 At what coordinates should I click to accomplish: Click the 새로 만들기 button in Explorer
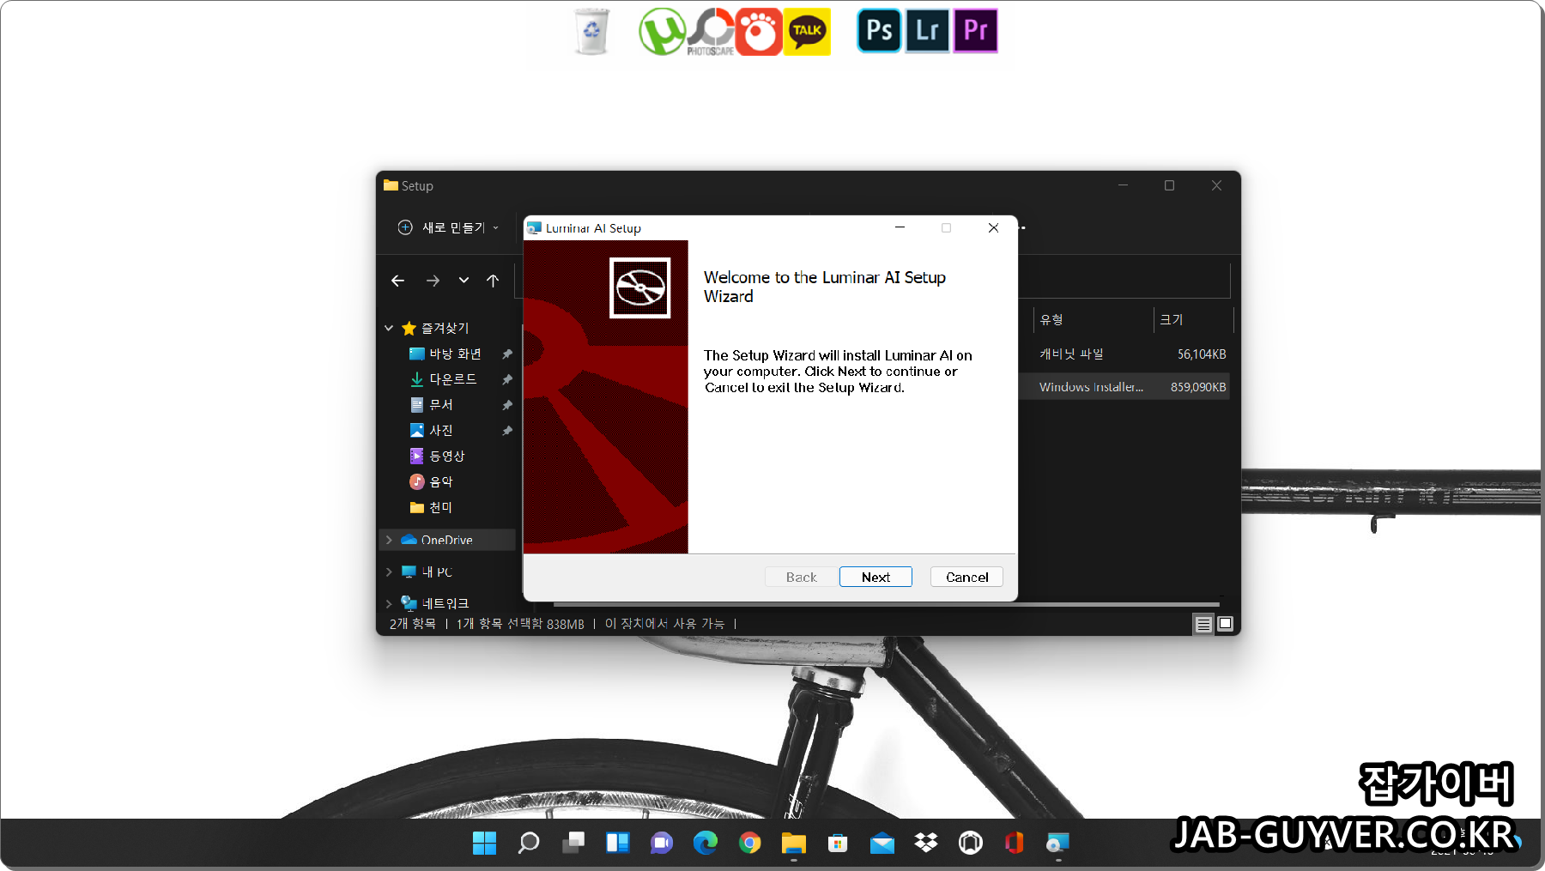[x=448, y=227]
